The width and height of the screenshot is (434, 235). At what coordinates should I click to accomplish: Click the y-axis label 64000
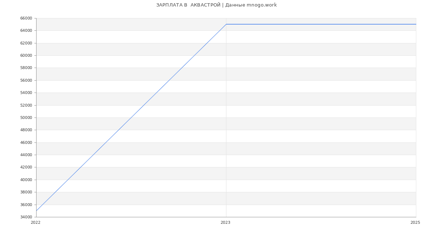[x=26, y=30]
